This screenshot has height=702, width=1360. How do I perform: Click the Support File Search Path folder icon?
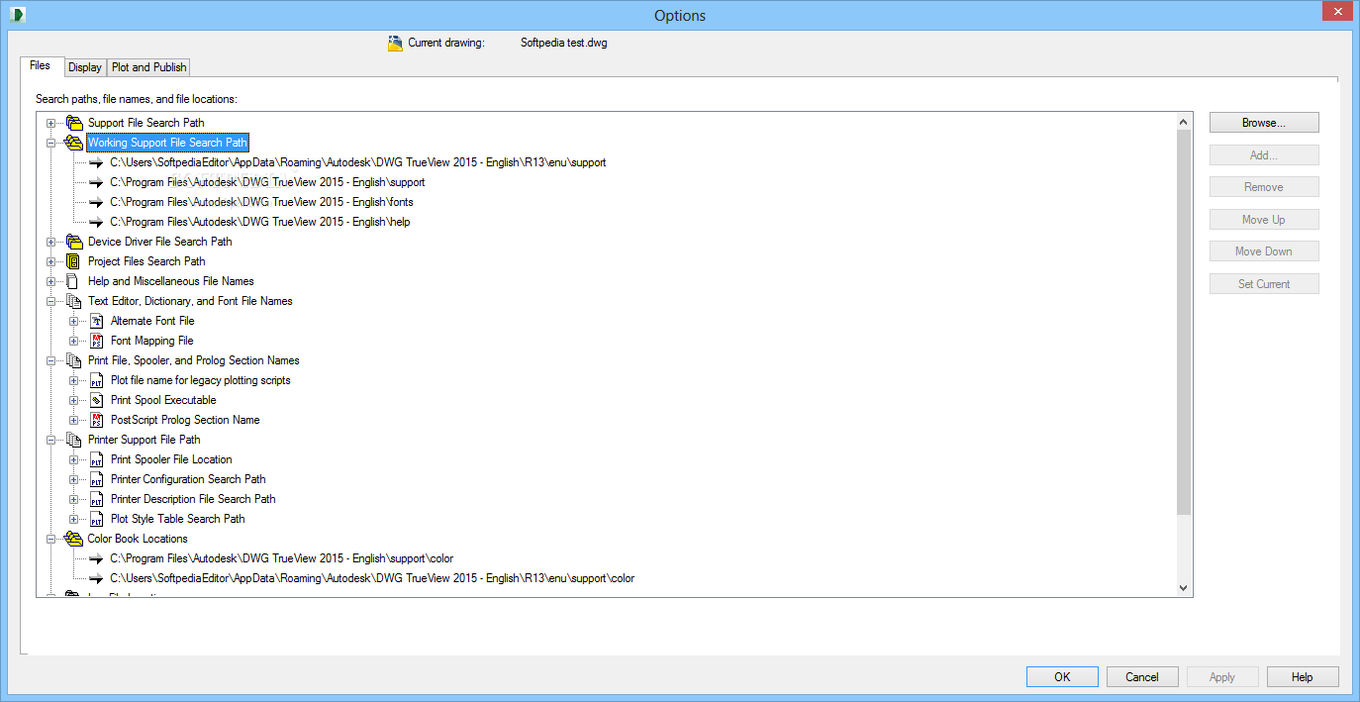tap(74, 123)
